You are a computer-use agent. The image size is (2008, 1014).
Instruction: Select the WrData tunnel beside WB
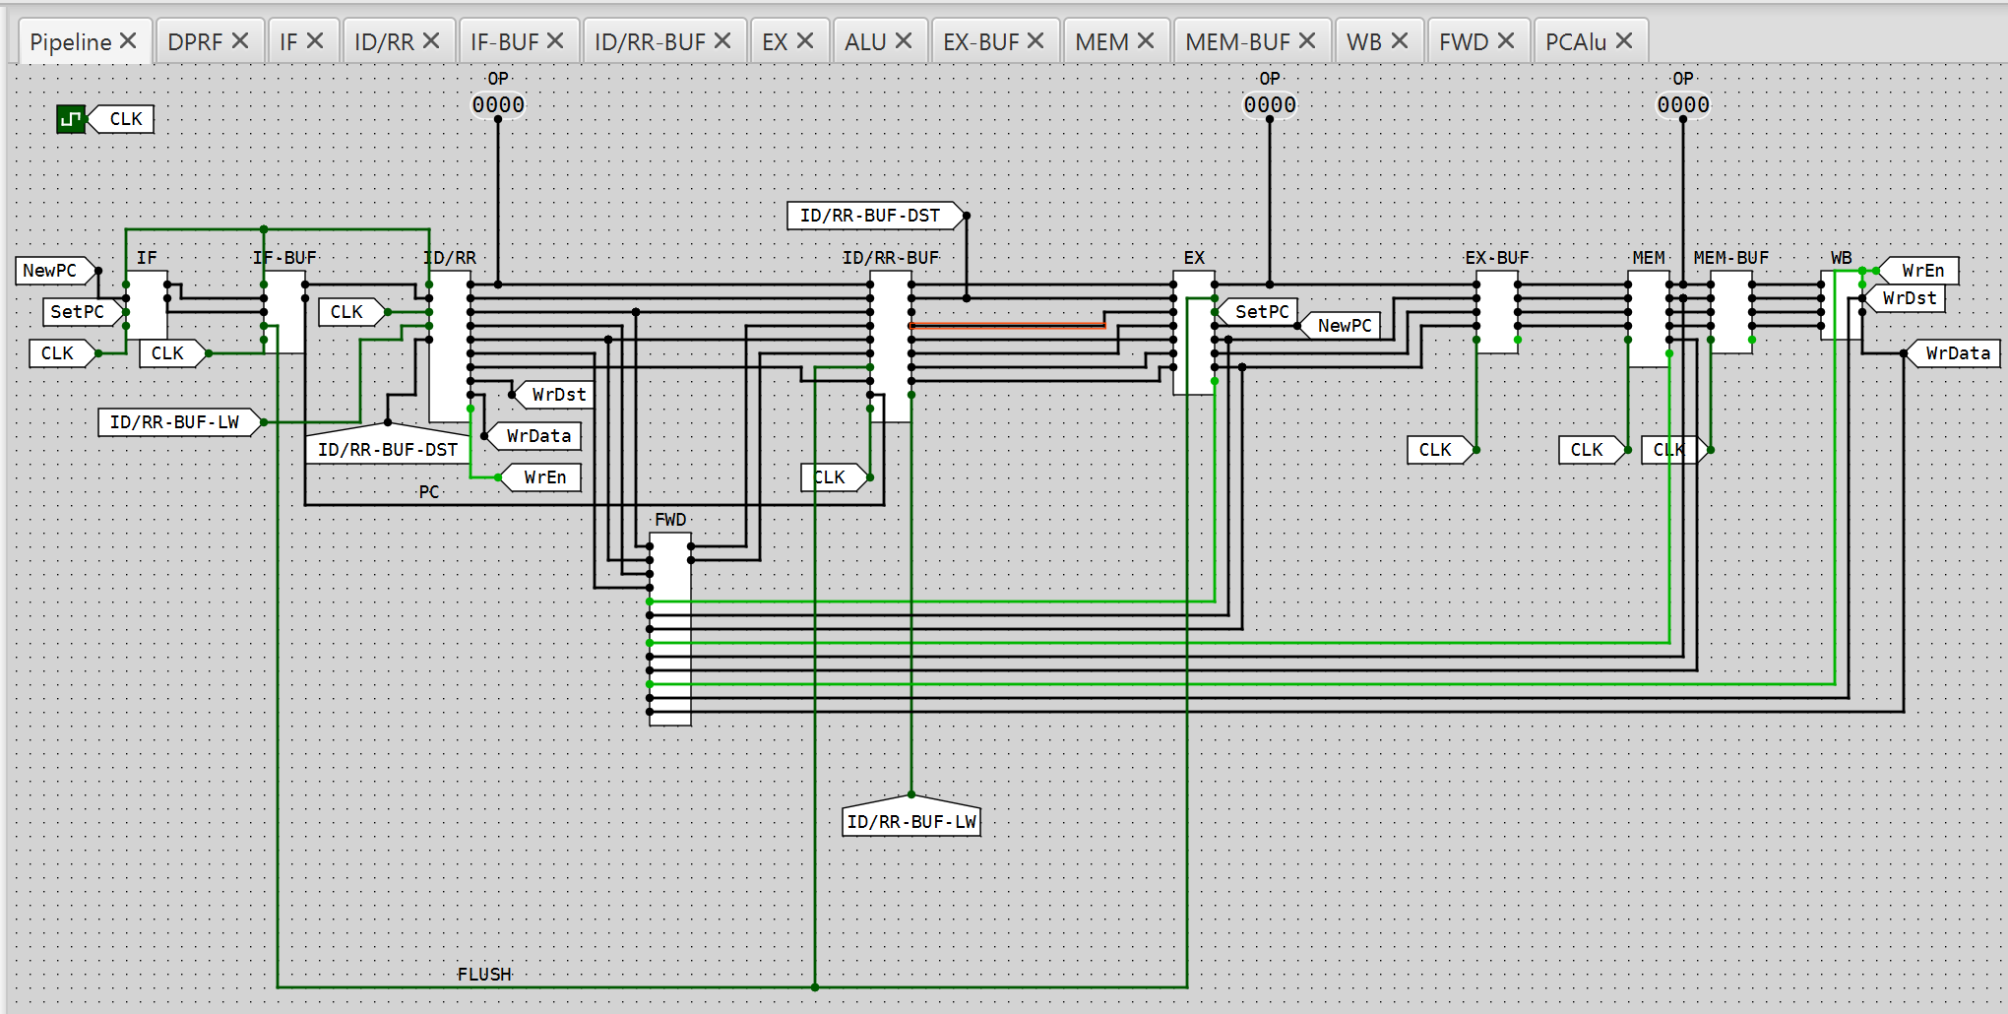click(1952, 353)
